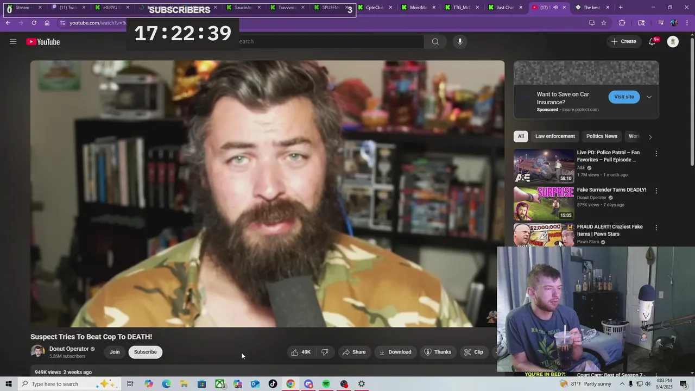This screenshot has height=391, width=695.
Task: Mute the playing YouTube tab via its speaker icon
Action: pos(555,8)
